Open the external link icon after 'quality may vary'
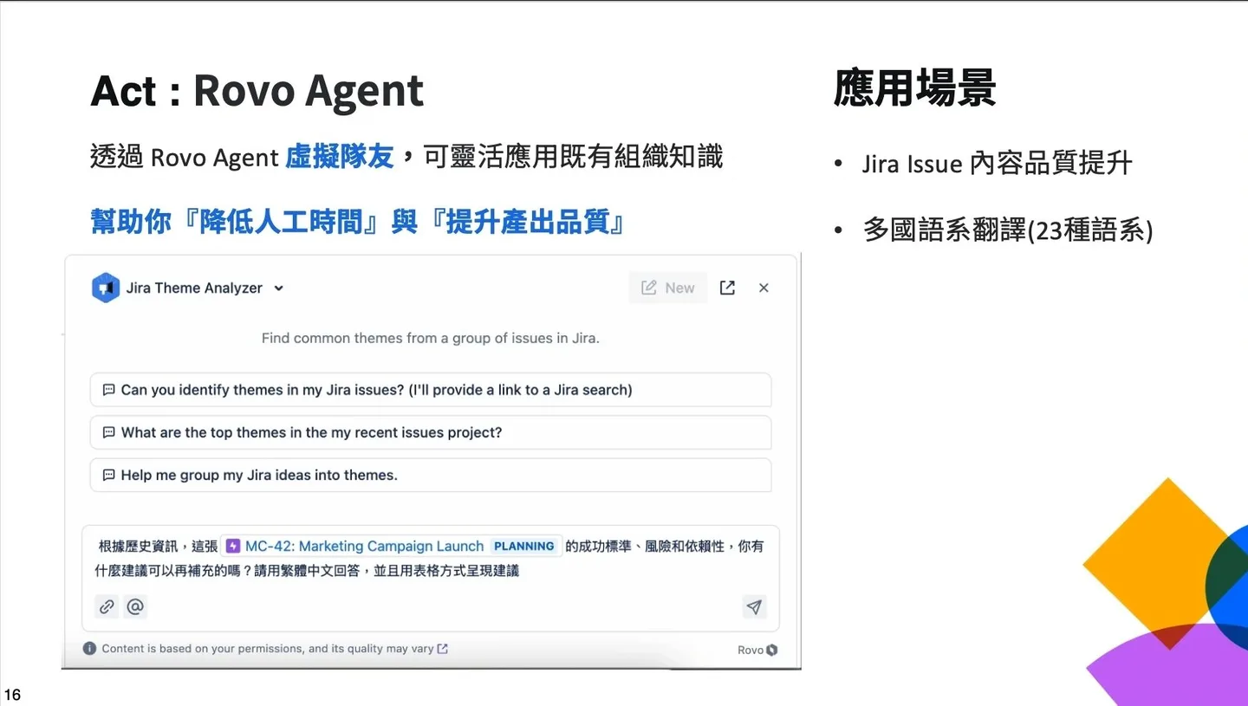Screen dimensions: 1248x706 pos(442,648)
